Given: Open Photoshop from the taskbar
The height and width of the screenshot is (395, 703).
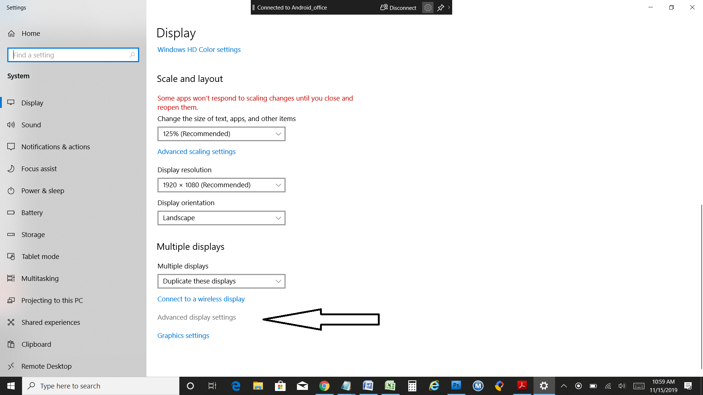Looking at the screenshot, I should coord(456,385).
